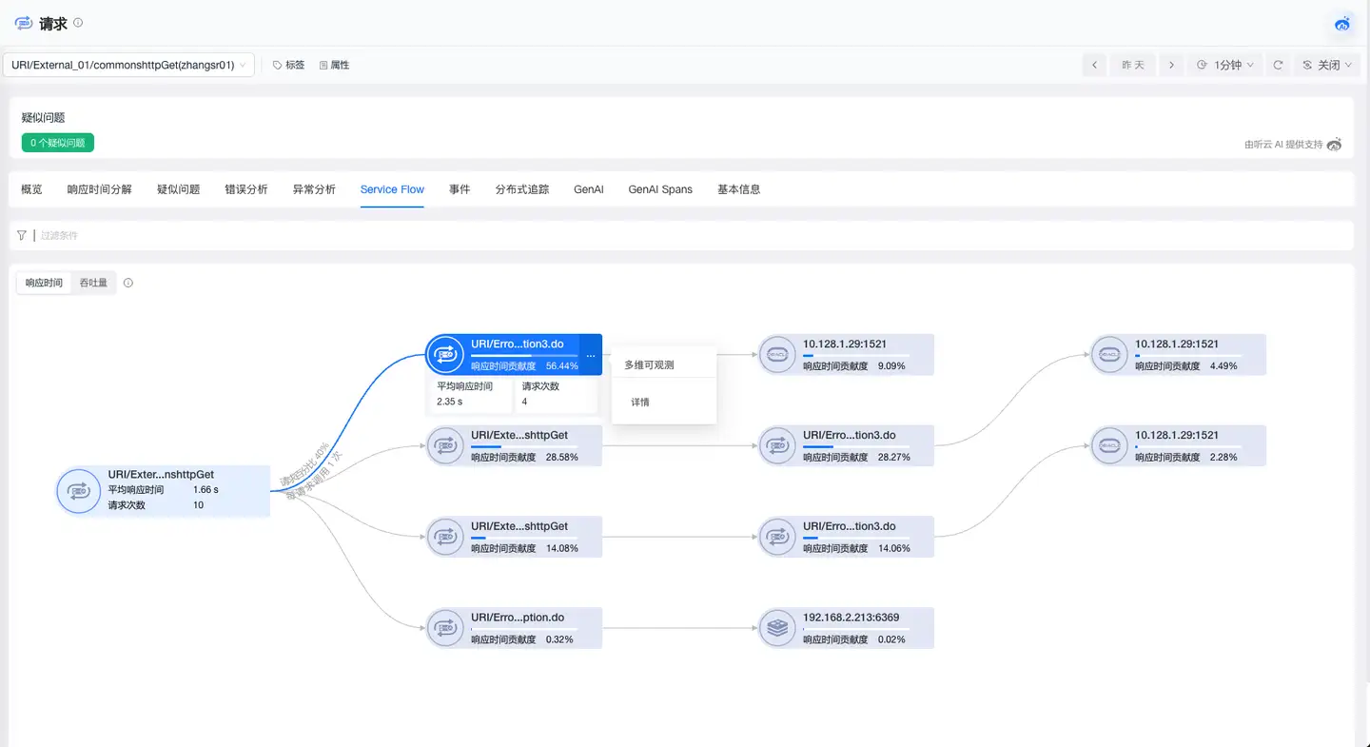Click the URI/Exter...nshttpGet root node icon
Viewport: 1370px width, 747px height.
(78, 491)
